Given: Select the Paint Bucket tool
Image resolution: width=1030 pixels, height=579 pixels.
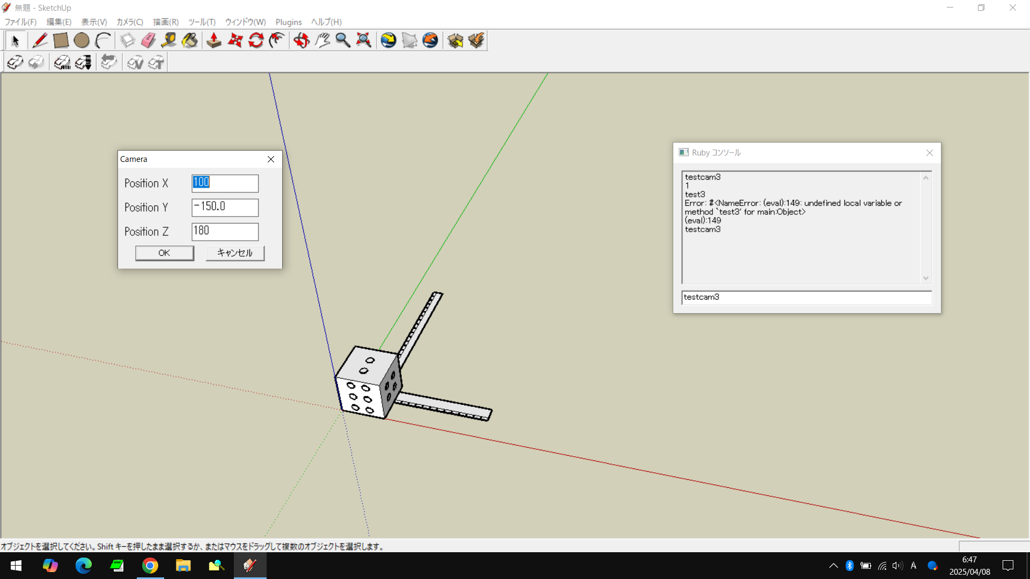Looking at the screenshot, I should 190,40.
